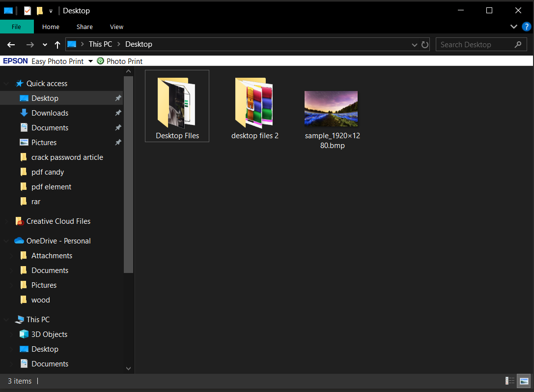Click the blue Help question mark icon
The height and width of the screenshot is (392, 534).
coord(527,27)
